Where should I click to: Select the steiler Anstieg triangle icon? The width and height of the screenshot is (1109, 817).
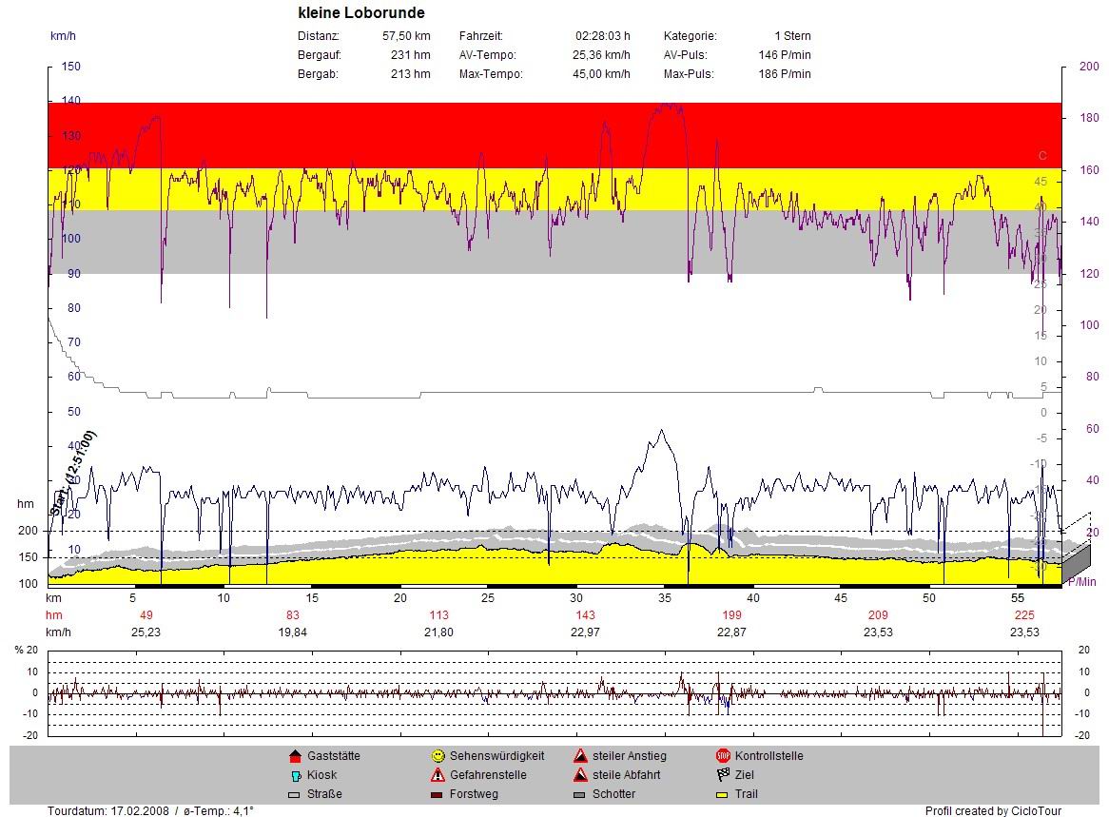(x=580, y=756)
